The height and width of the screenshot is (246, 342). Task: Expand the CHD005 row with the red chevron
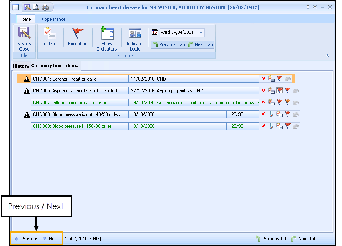(263, 91)
